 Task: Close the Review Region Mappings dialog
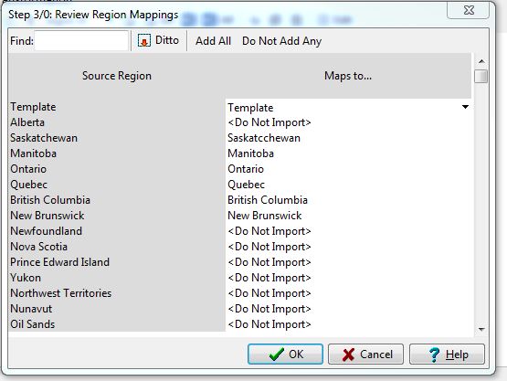pyautogui.click(x=469, y=10)
